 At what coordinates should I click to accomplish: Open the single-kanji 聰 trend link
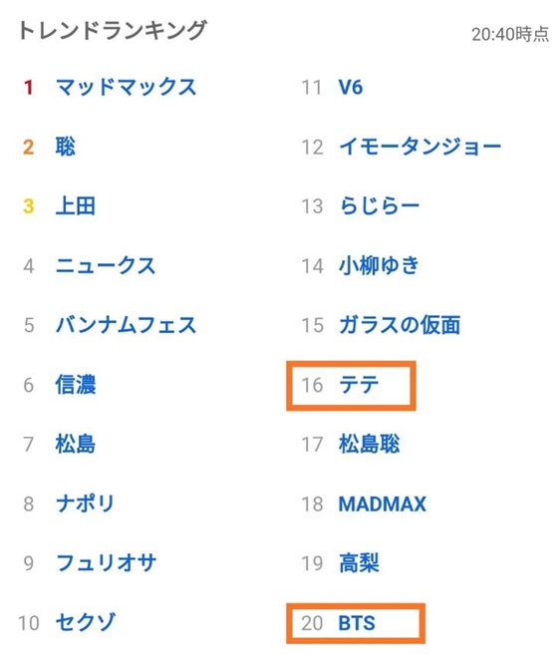click(x=65, y=147)
